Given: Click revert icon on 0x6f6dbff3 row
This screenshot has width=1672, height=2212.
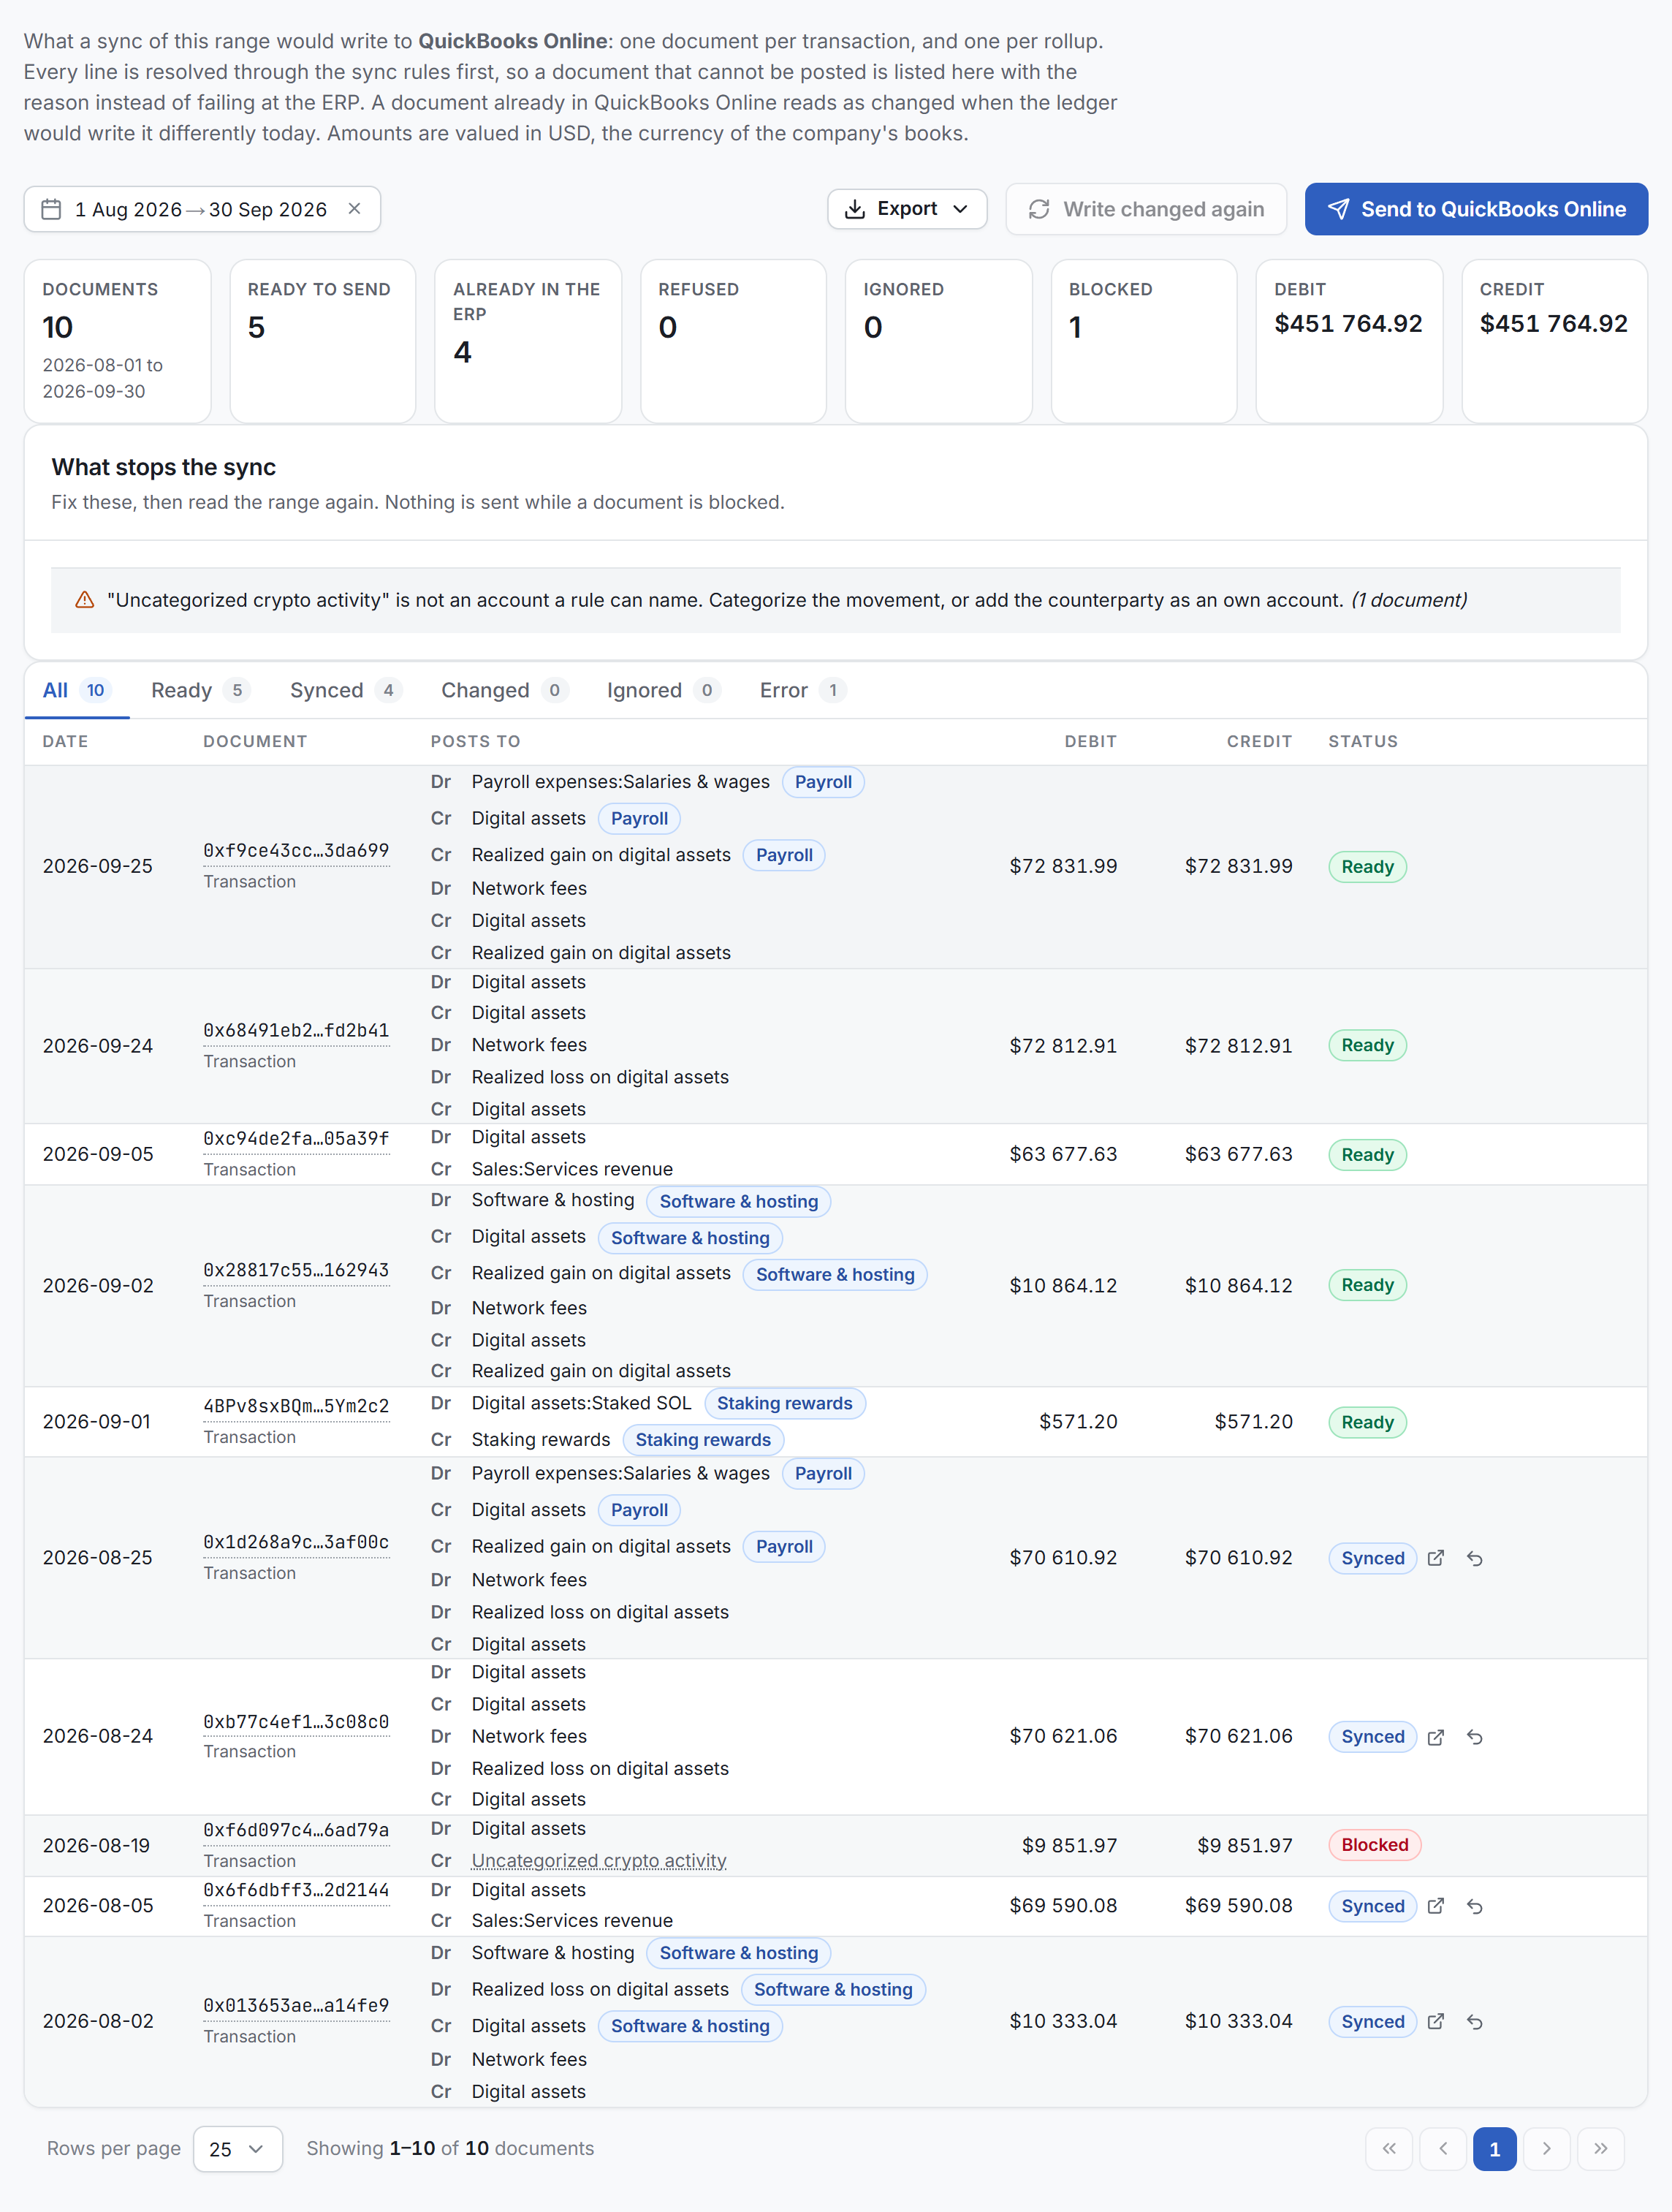Looking at the screenshot, I should (1474, 1906).
